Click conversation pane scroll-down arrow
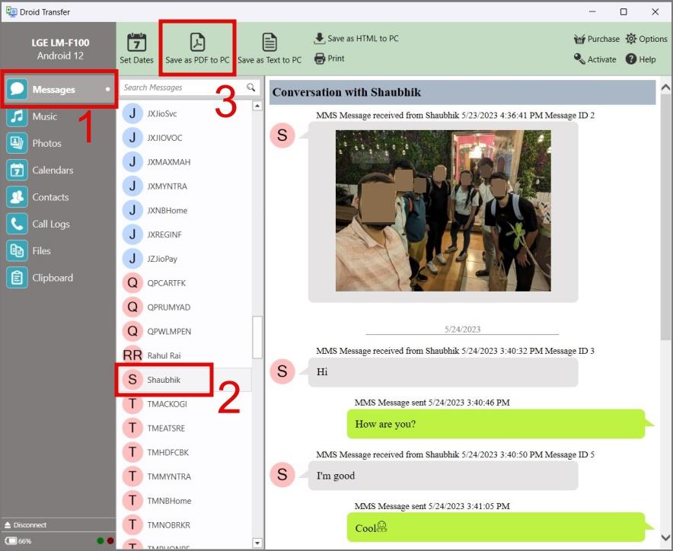Screen dimensions: 673x551 [665, 537]
